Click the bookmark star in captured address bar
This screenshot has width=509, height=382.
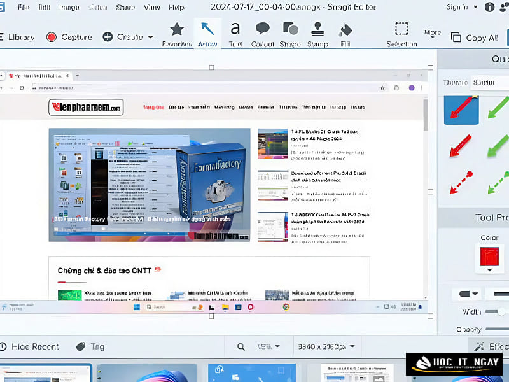[383, 88]
